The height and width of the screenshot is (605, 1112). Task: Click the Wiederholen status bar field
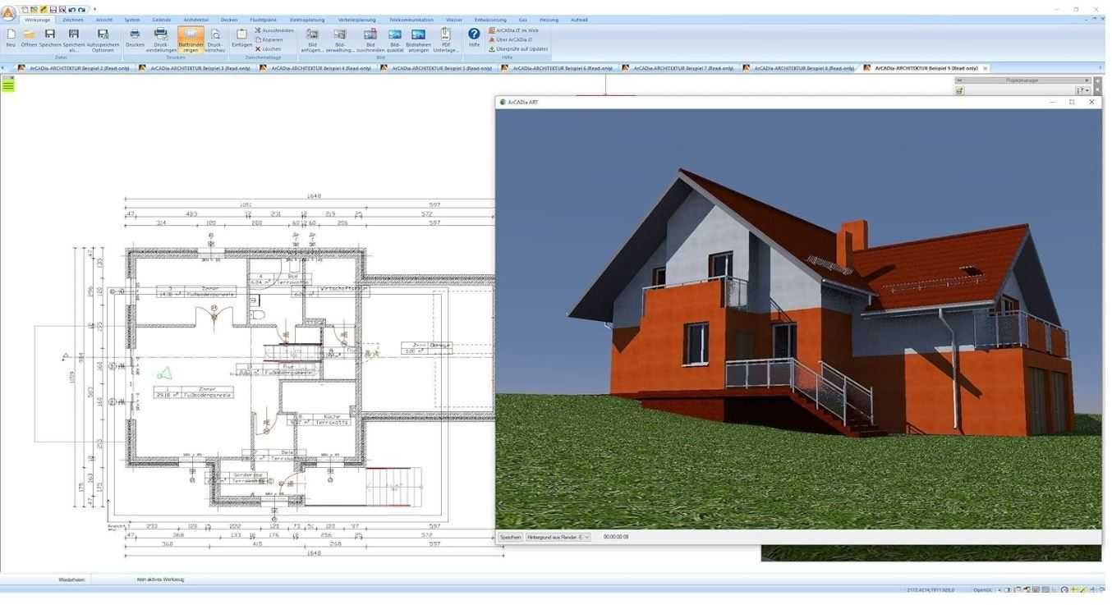[x=71, y=580]
